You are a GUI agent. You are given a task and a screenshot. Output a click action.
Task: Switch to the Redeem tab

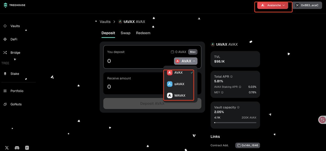(143, 33)
